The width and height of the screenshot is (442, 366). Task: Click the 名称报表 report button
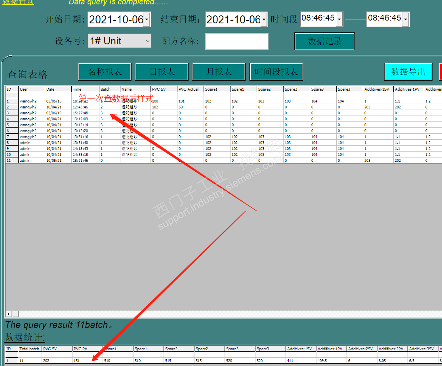(x=105, y=72)
